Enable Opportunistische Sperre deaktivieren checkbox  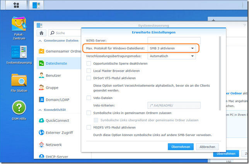coord(89,64)
